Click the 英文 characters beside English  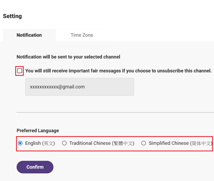coord(48,143)
